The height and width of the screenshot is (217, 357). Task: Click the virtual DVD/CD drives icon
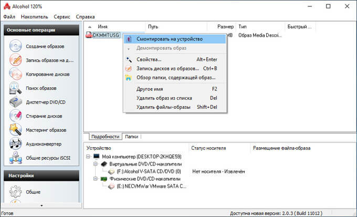(x=104, y=164)
